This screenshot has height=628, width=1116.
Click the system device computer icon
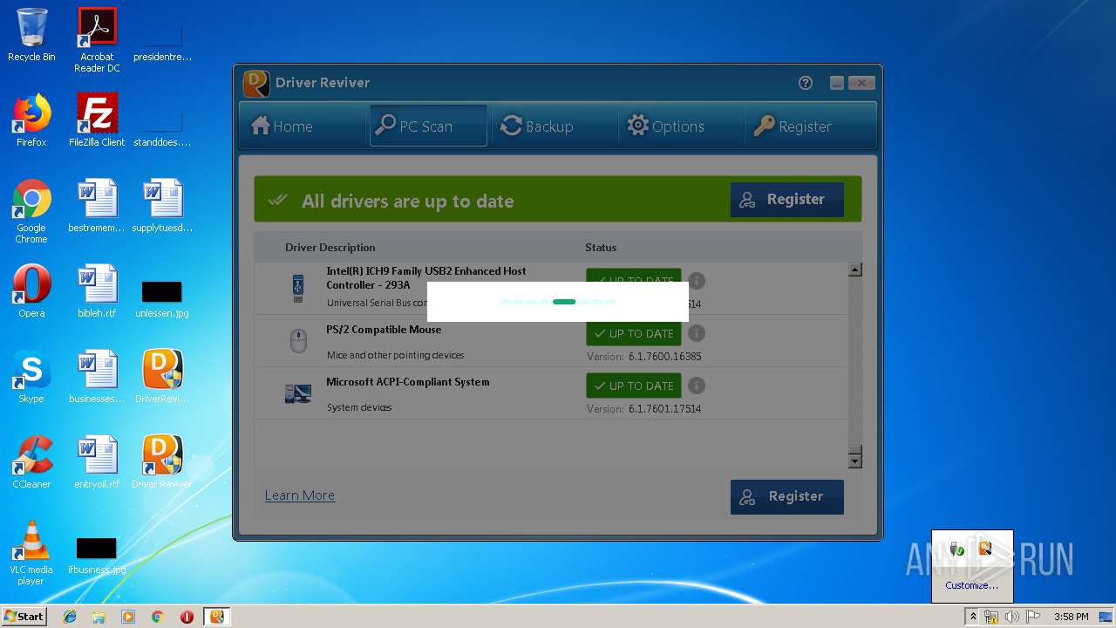(298, 393)
